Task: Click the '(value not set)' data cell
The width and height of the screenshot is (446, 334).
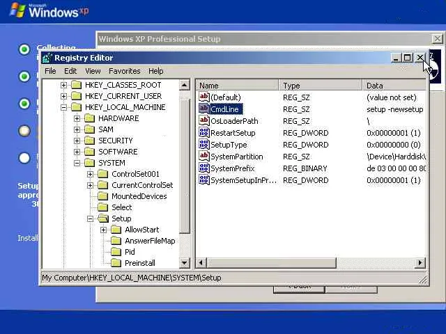Action: (392, 97)
